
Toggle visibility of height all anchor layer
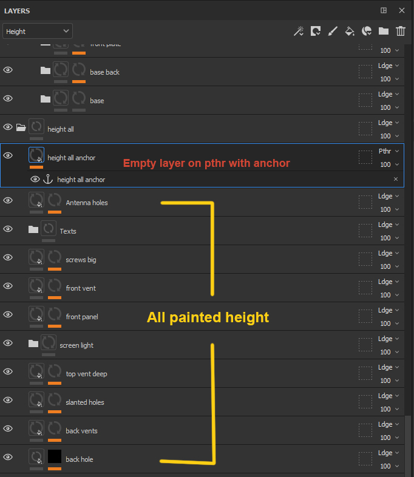click(x=8, y=155)
